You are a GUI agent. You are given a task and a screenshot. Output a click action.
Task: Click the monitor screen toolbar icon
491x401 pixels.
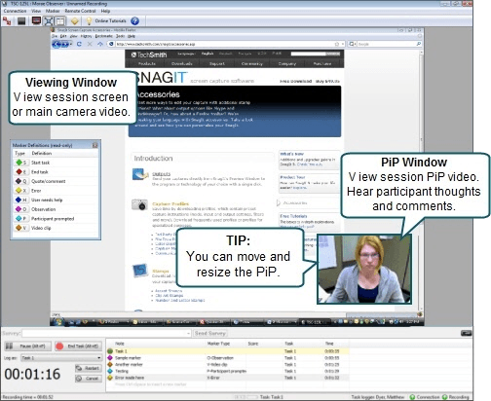point(36,21)
